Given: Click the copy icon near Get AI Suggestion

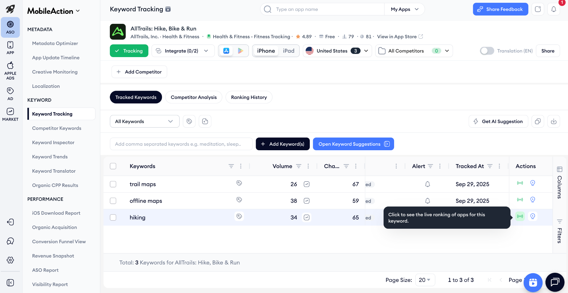Looking at the screenshot, I should pos(538,121).
